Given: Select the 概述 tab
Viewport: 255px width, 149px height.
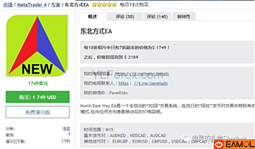Looking at the screenshot, I should tap(92, 16).
